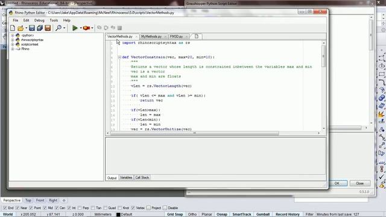Open the dropdown arrow beside the magnifier icon
This screenshot has height=217, width=386.
tap(65, 28)
